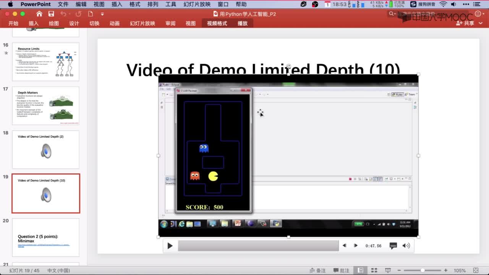Undo the last action
Screen dimensions: 489x275
coord(63,14)
